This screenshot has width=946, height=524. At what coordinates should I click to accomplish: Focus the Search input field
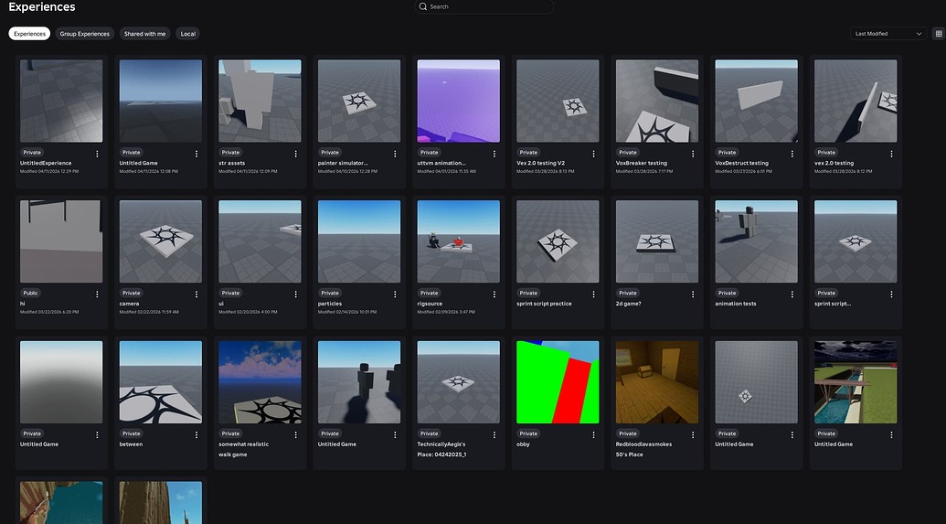[484, 6]
